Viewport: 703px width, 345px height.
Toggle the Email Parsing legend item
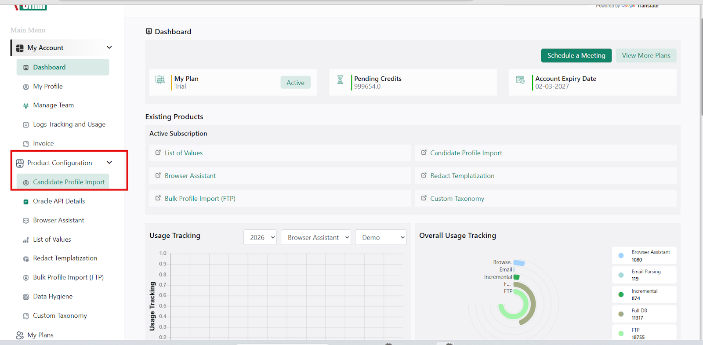coord(644,275)
